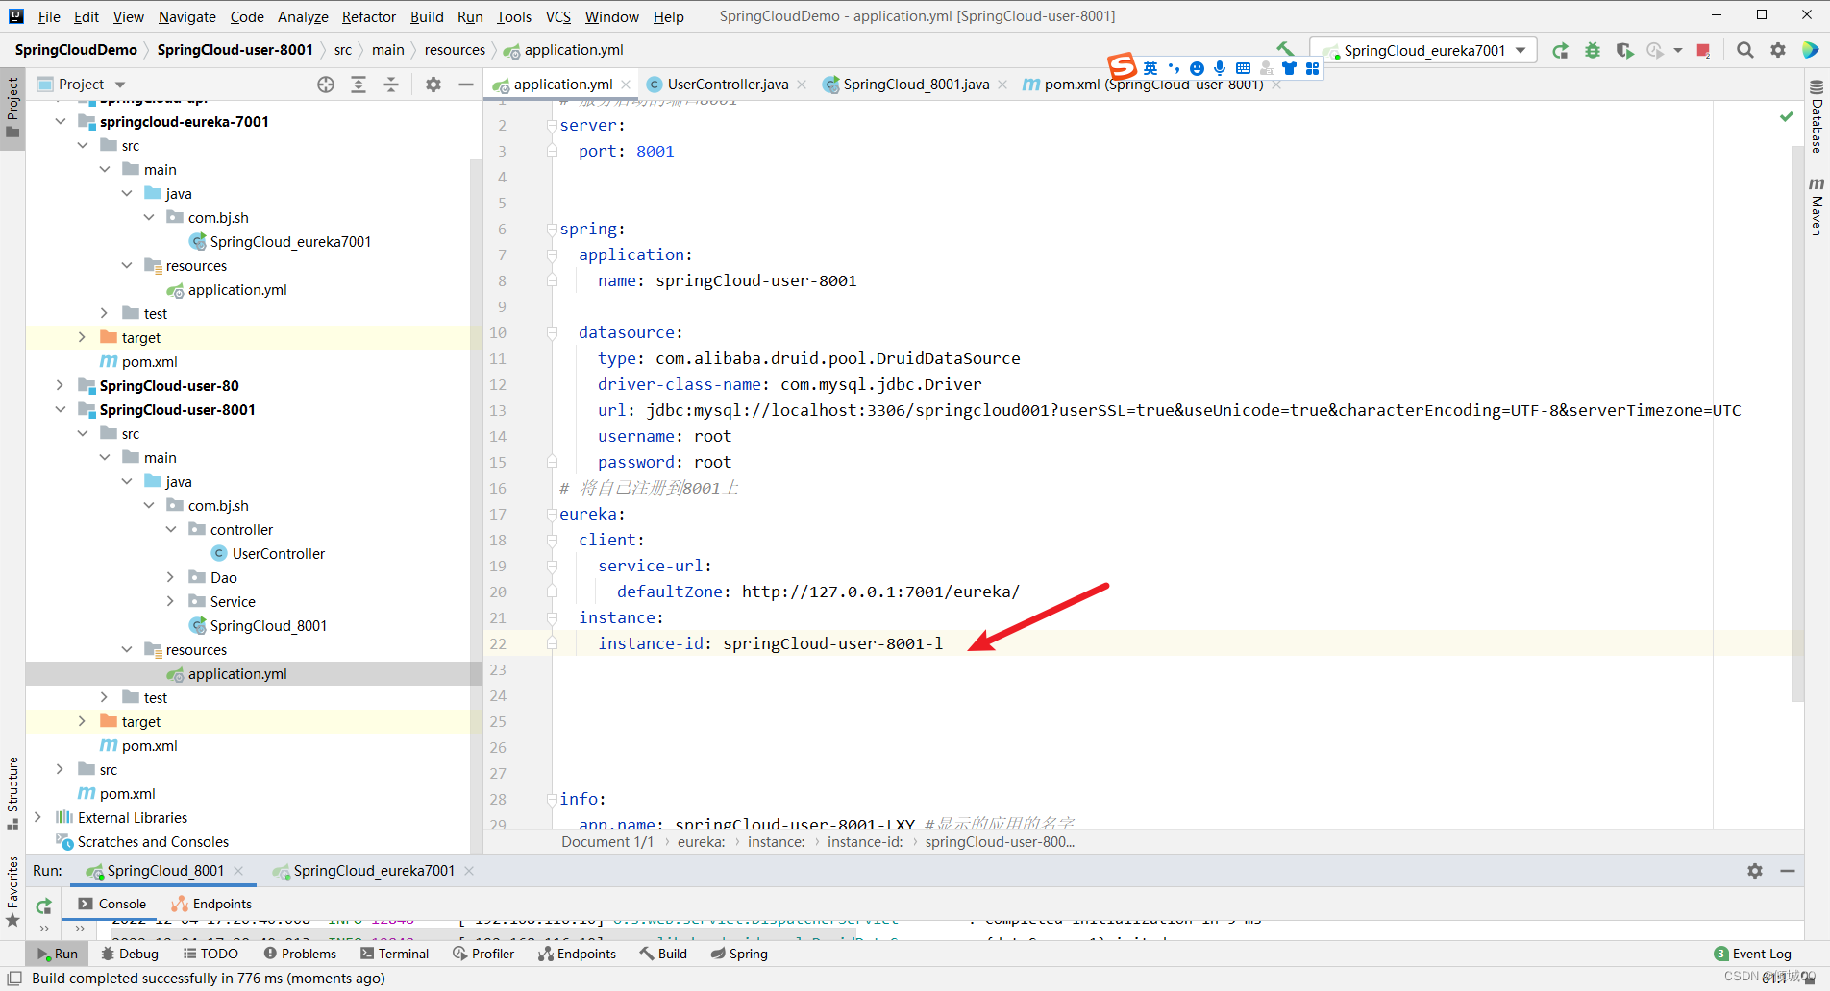Open run configuration dropdown SpringCloud_eureka7001
1830x991 pixels.
pyautogui.click(x=1423, y=50)
